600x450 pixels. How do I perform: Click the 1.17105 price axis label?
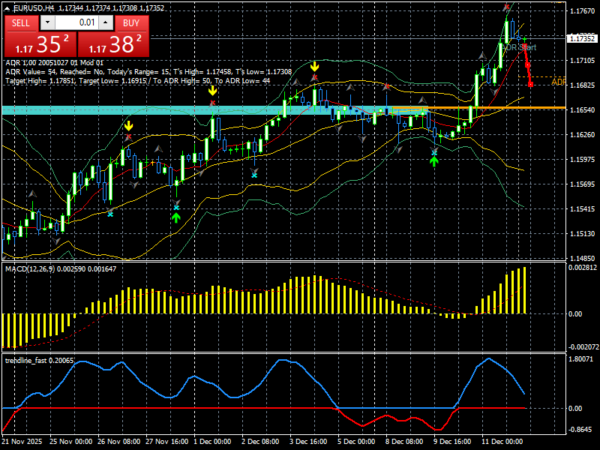582,61
